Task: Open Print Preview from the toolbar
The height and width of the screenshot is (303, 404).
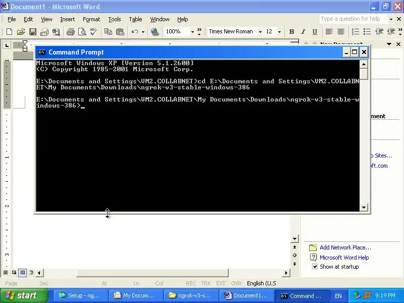Action: pyautogui.click(x=82, y=32)
